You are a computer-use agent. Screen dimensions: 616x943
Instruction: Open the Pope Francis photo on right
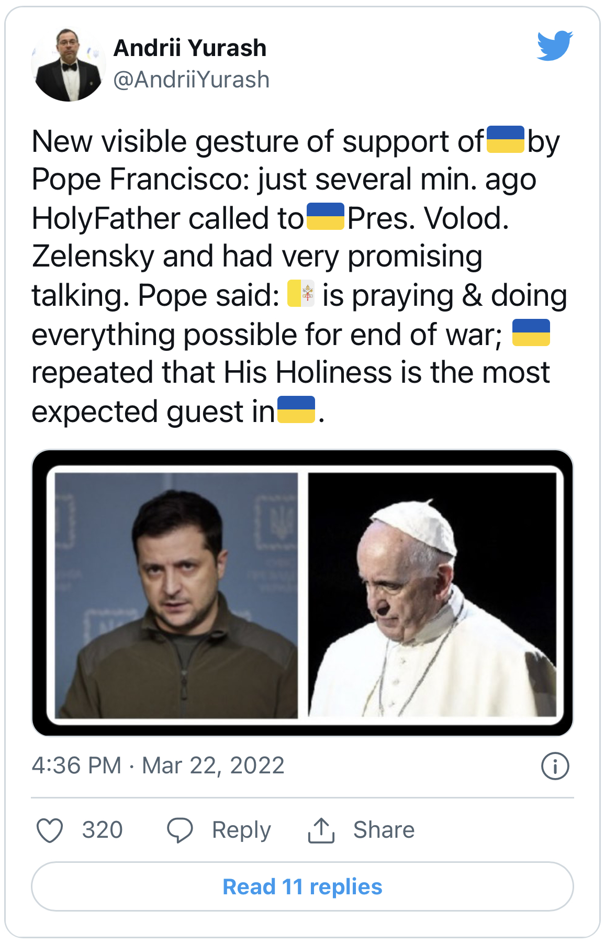click(432, 594)
